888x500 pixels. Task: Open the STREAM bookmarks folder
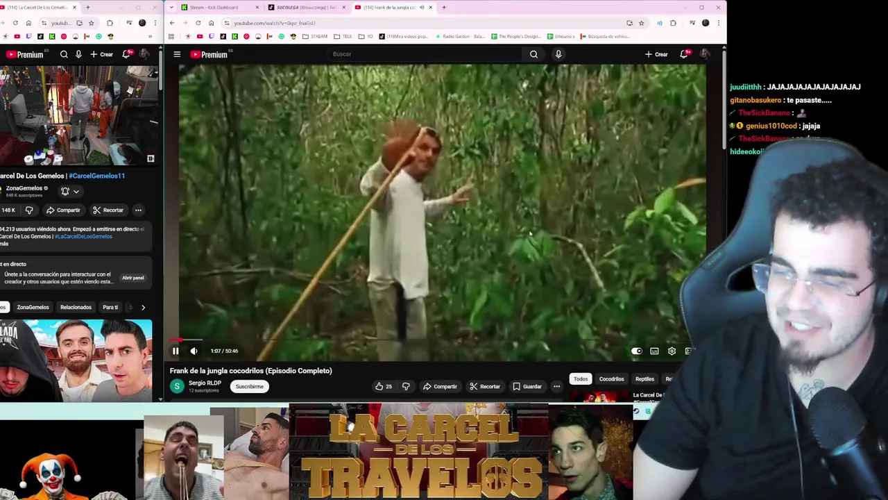coord(315,36)
